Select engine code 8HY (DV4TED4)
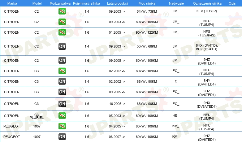This screenshot has height=142, width=242. 207,82
